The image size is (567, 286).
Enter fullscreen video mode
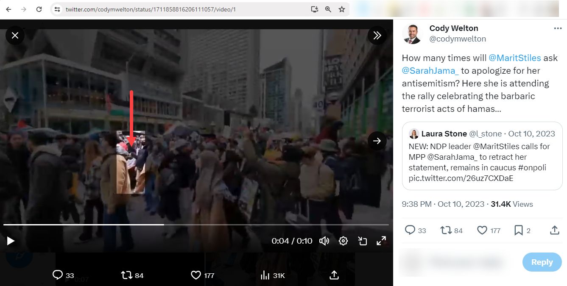click(381, 241)
